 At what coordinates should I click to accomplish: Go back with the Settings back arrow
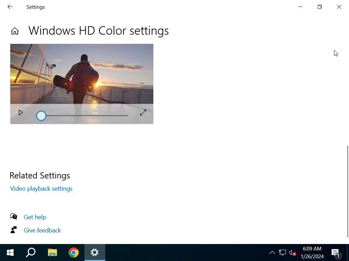pos(10,7)
